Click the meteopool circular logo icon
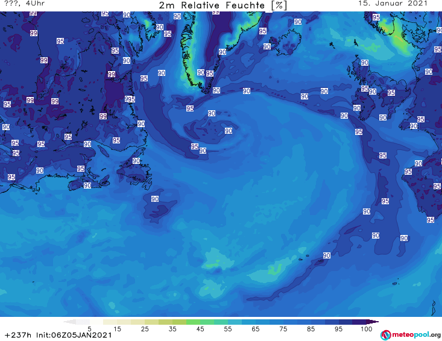This screenshot has height=341, width=442. (x=385, y=335)
